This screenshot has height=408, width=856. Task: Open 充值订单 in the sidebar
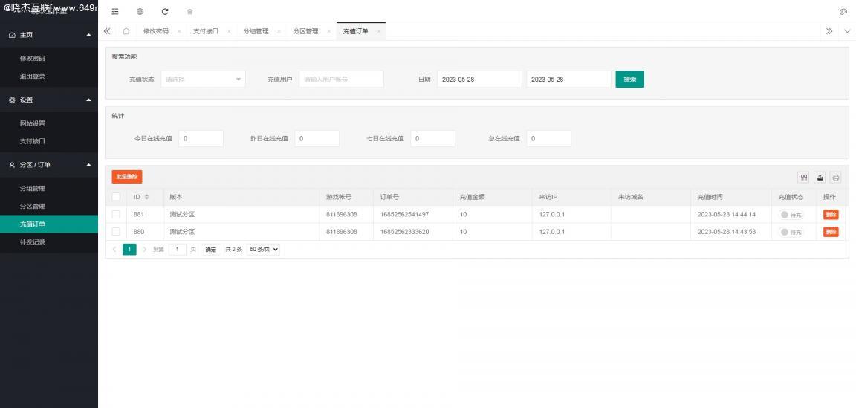click(x=49, y=224)
